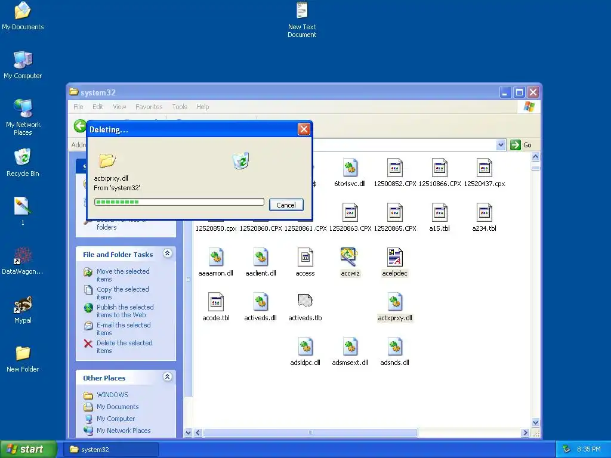611x458 pixels.
Task: Click the horizontal scrollbar right arrow
Action: point(525,433)
